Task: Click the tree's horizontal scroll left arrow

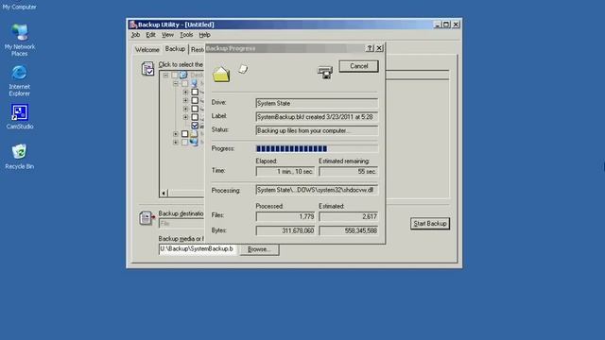Action: pyautogui.click(x=164, y=193)
